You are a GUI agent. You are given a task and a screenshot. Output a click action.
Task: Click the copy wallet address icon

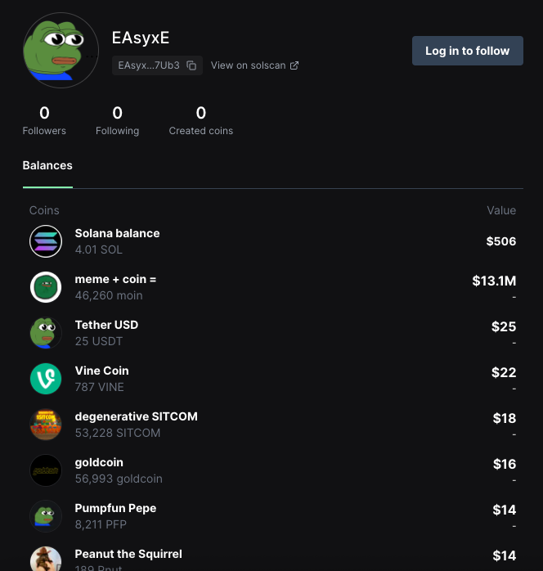pyautogui.click(x=191, y=65)
